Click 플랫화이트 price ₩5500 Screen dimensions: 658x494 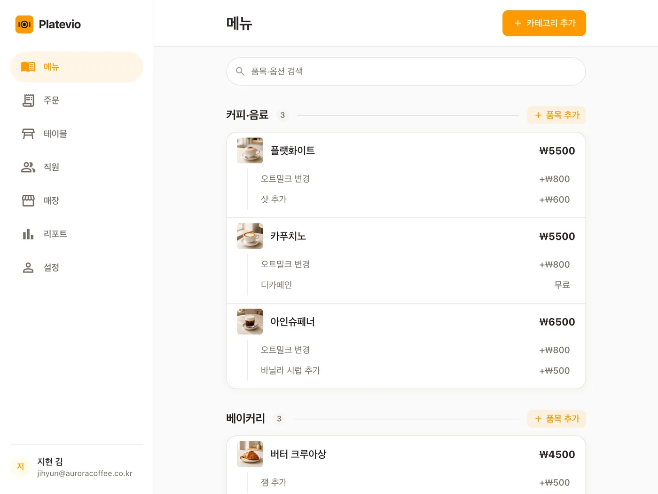(x=557, y=151)
